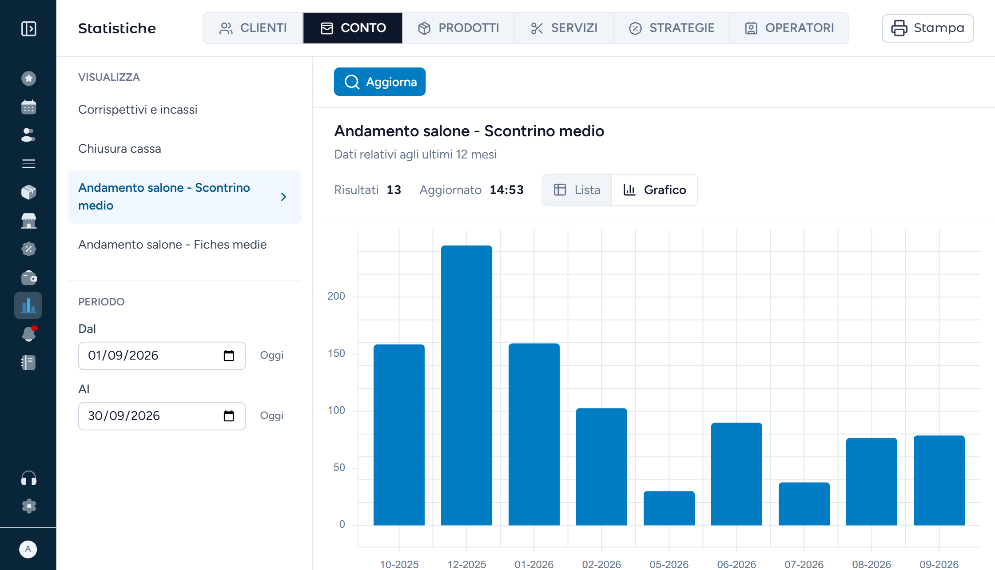Switch to the SERVIZI tab
This screenshot has height=570, width=995.
click(564, 28)
